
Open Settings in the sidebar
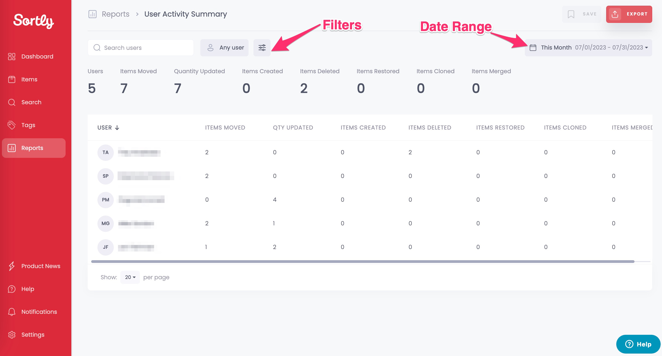click(33, 335)
